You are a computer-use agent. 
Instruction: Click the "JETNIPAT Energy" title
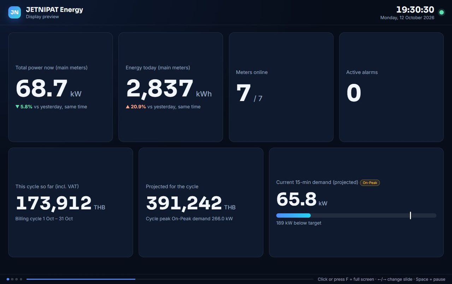[54, 10]
